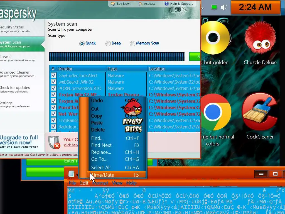Open the Notepad Edit menu

tap(84, 183)
